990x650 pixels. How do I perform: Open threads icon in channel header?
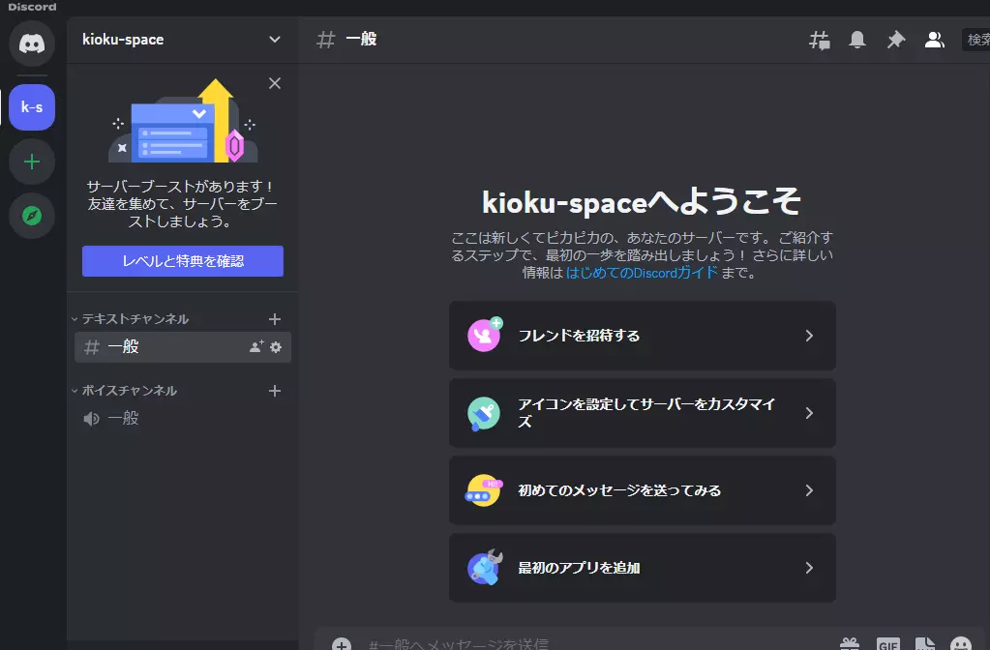(819, 40)
